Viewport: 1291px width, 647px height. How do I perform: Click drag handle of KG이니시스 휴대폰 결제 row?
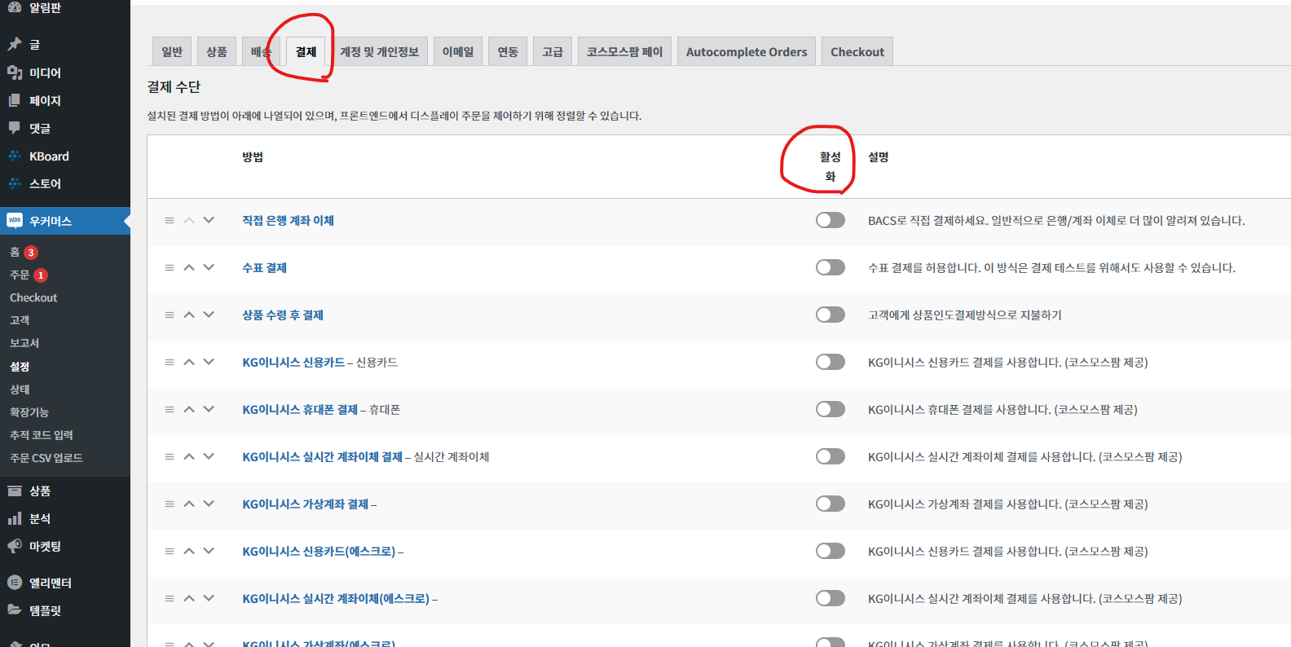[x=170, y=410]
